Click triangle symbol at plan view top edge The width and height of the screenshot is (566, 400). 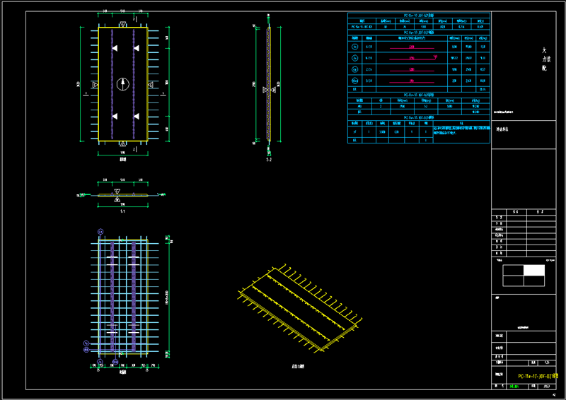click(122, 24)
